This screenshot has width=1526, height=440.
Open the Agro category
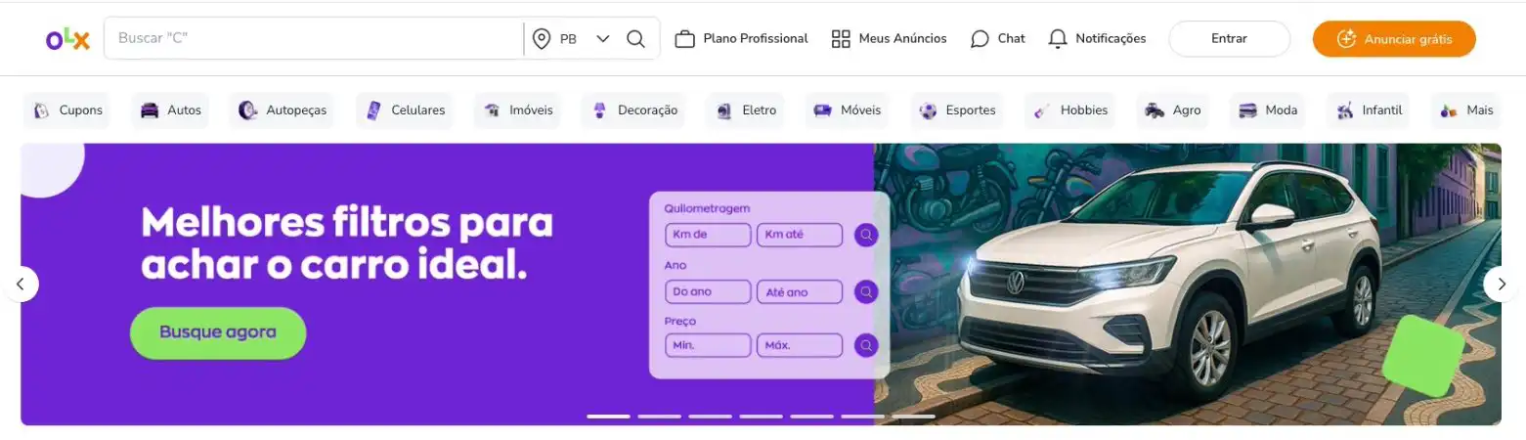[x=1172, y=110]
